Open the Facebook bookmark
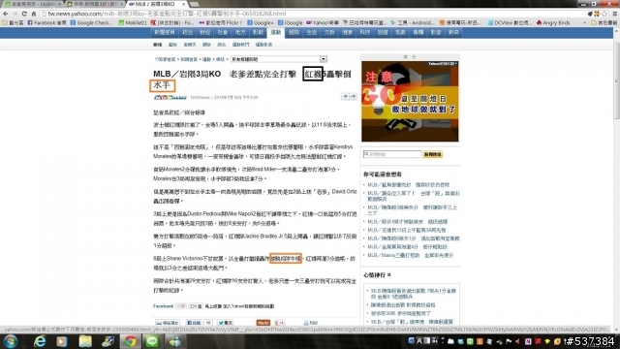Screen dimensions: 620x349 [47, 23]
